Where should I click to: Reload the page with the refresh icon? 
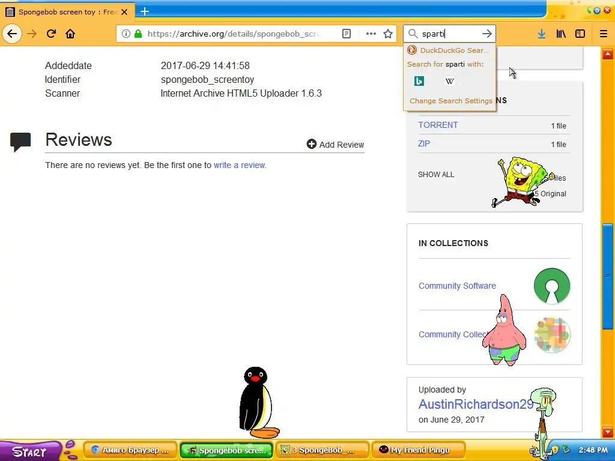tap(51, 34)
